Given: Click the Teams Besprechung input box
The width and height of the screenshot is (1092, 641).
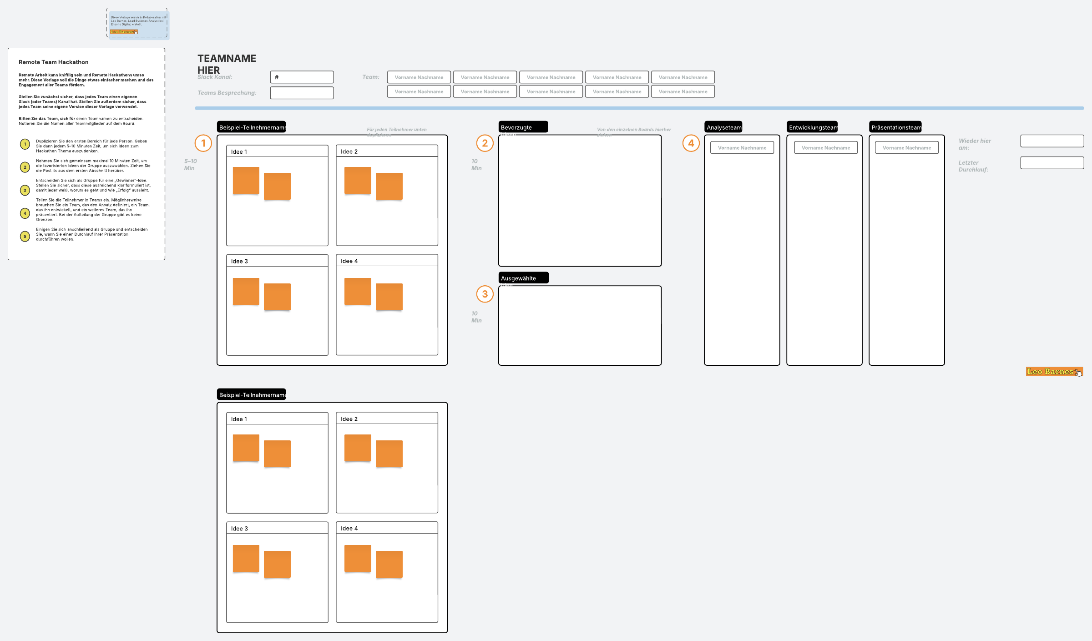Looking at the screenshot, I should (302, 93).
